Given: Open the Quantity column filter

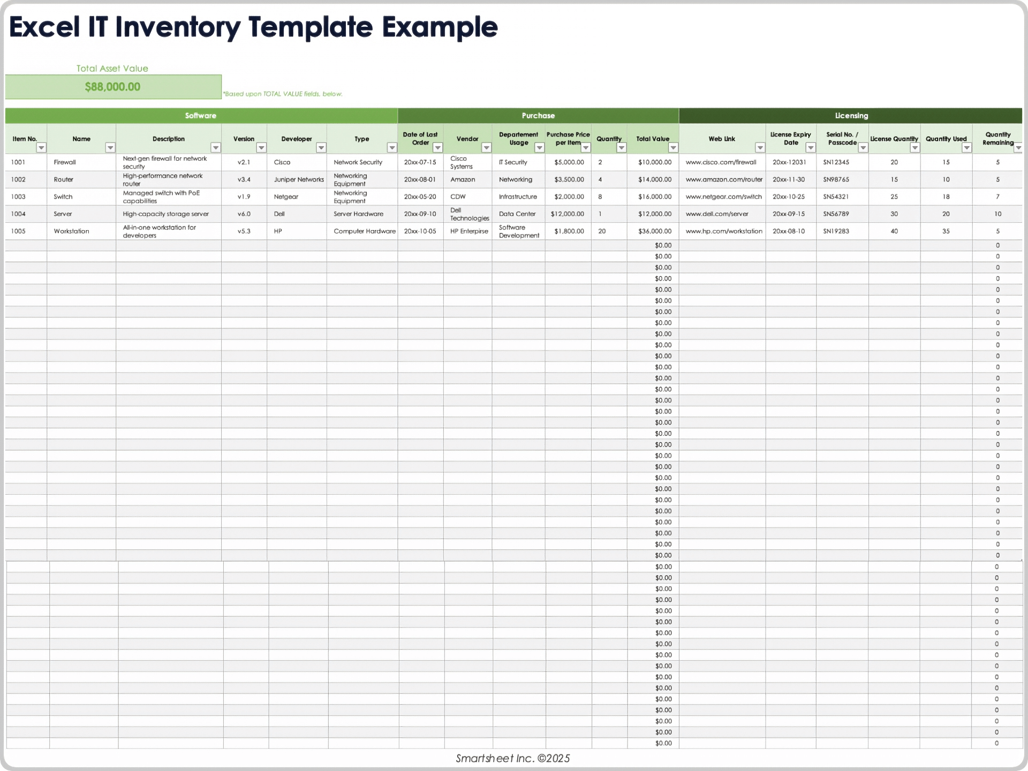Looking at the screenshot, I should click(622, 148).
